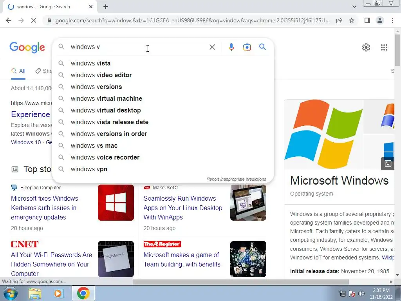Viewport: 401px width, 301px height.
Task: Close the windows - Google Search tab
Action: tap(91, 7)
